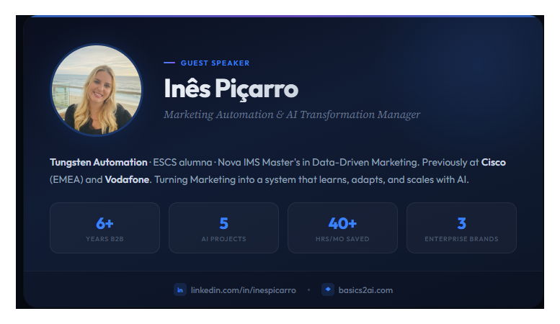This screenshot has height=324, width=560.
Task: Click the bold Vodafone company name
Action: tap(127, 179)
